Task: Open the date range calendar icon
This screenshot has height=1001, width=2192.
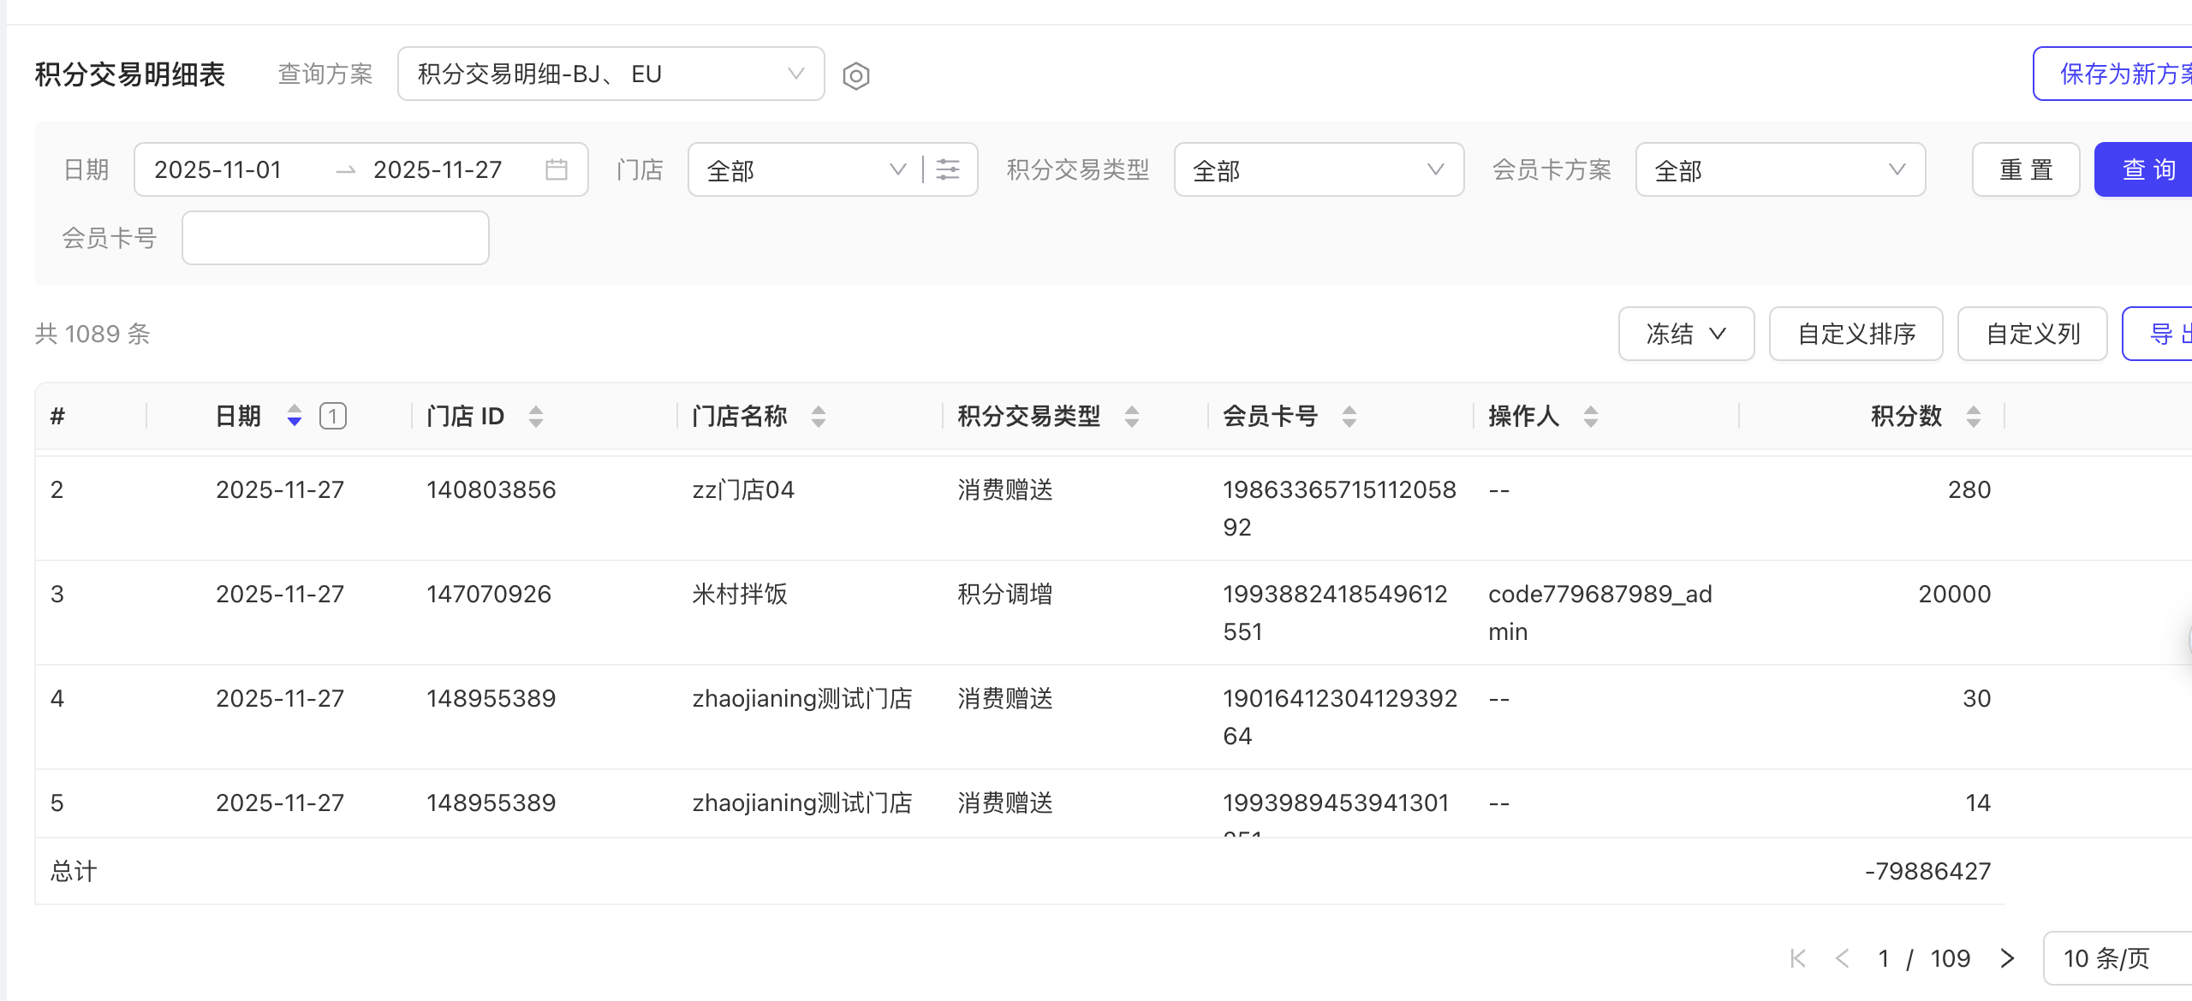Action: (x=556, y=169)
